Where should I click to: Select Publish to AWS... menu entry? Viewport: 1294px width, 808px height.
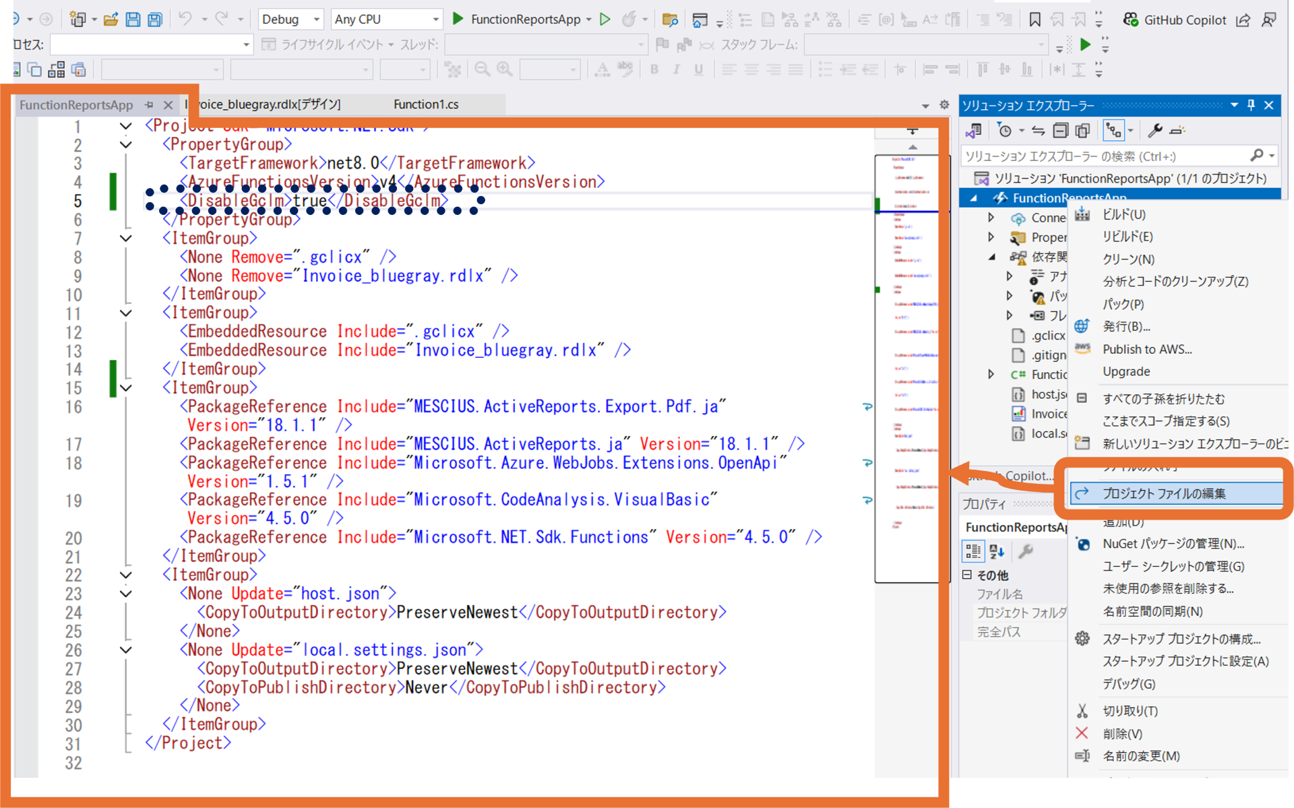[x=1147, y=349]
